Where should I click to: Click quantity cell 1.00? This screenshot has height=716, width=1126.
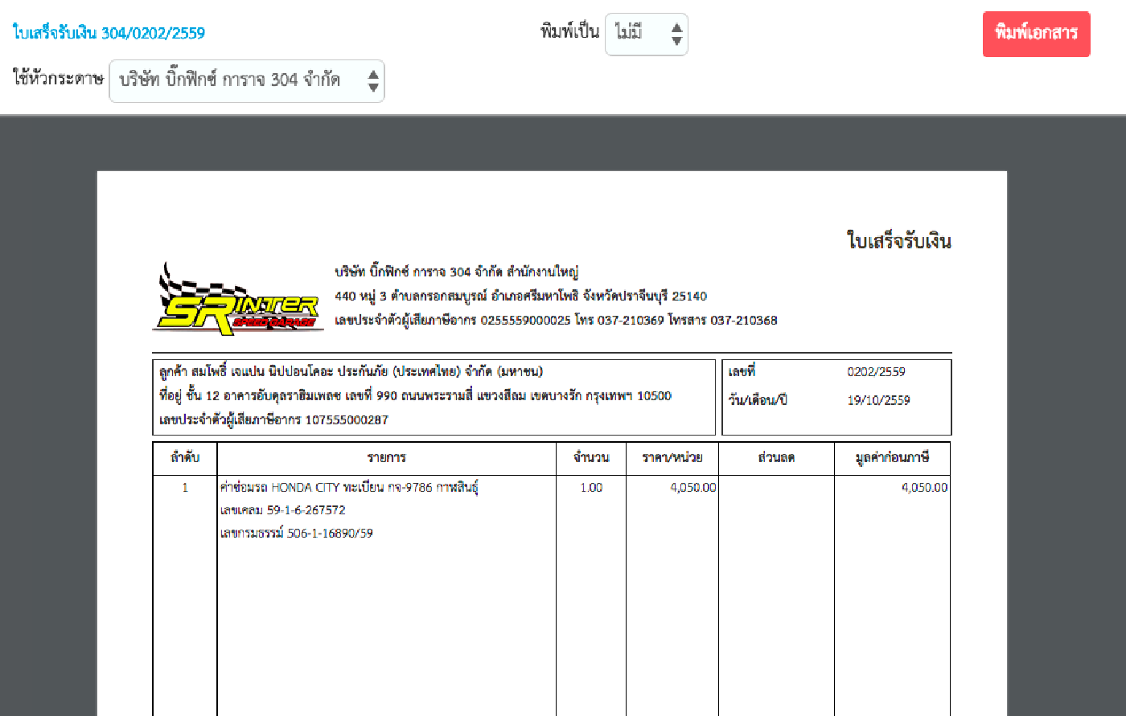(591, 487)
